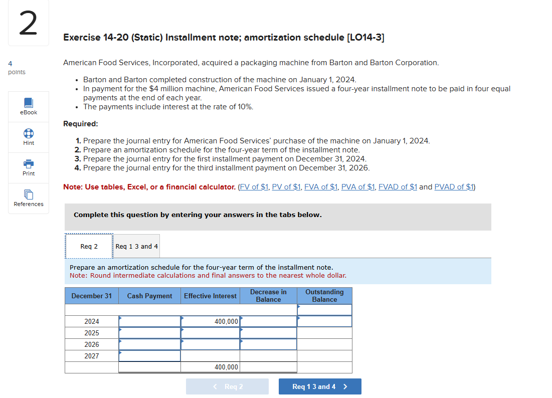Open the eBook resource
The width and height of the screenshot is (552, 398).
[28, 106]
